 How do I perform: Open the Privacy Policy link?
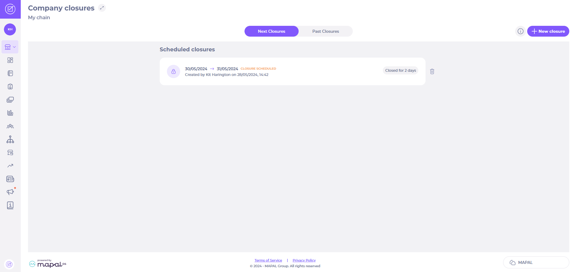[x=304, y=260]
